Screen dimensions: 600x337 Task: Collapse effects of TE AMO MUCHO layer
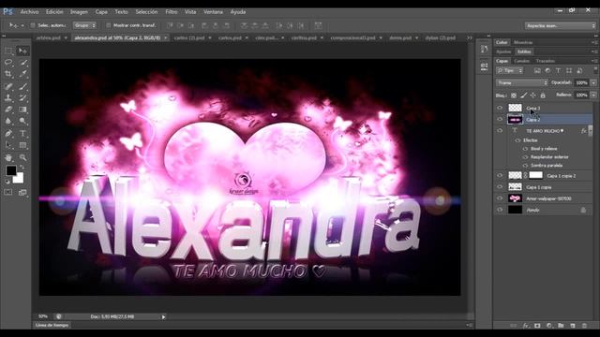pyautogui.click(x=591, y=131)
